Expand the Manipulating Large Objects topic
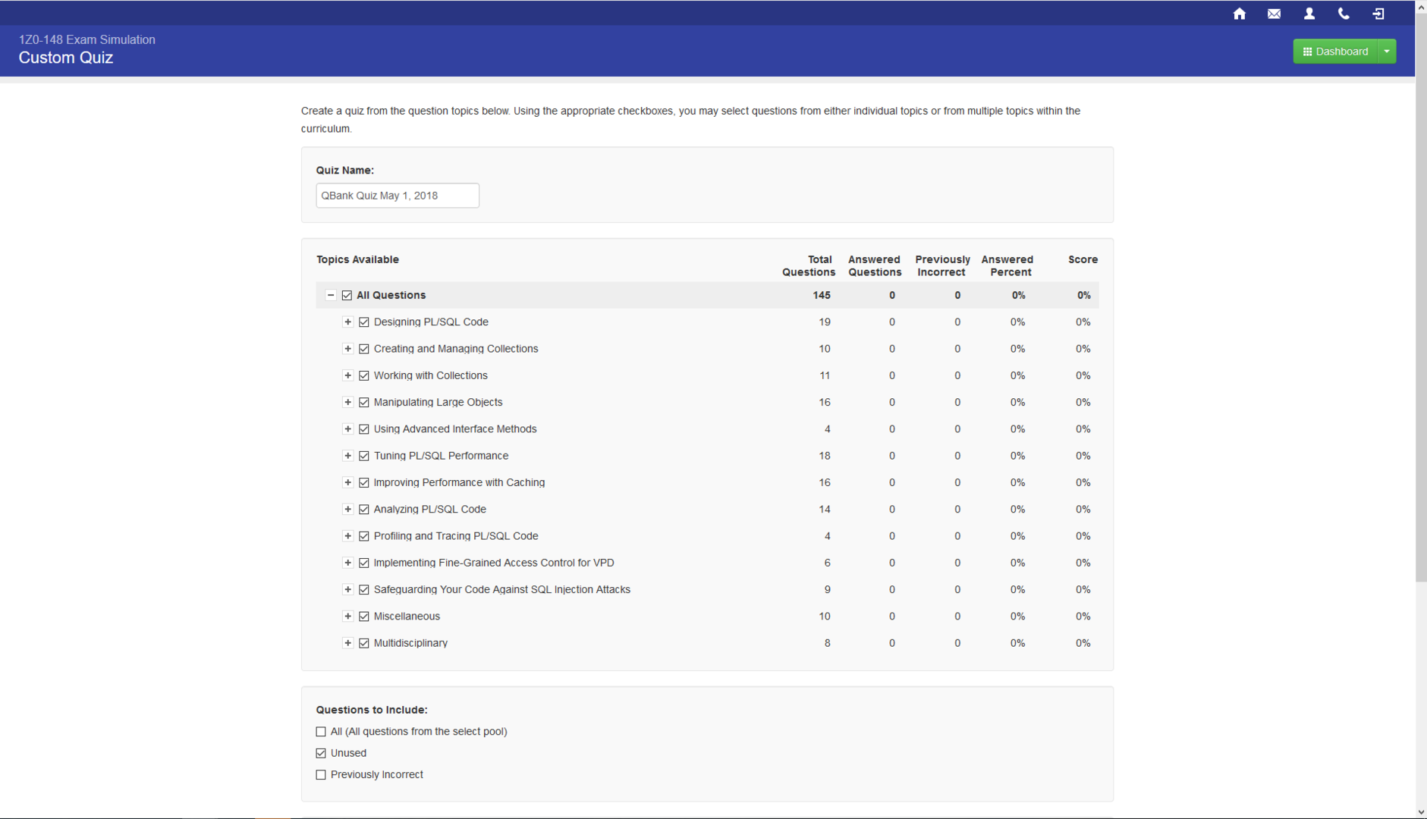 pos(347,403)
